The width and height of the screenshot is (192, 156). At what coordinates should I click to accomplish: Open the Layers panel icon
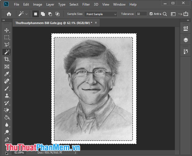[x=186, y=40]
